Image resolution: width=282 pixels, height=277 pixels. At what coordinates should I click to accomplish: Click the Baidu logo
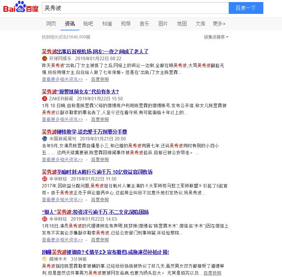(x=21, y=7)
